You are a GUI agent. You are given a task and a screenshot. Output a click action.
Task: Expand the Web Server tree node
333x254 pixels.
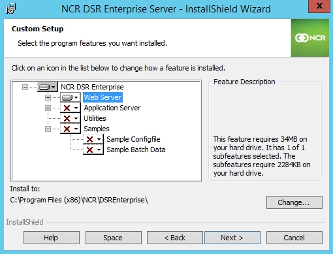point(48,97)
